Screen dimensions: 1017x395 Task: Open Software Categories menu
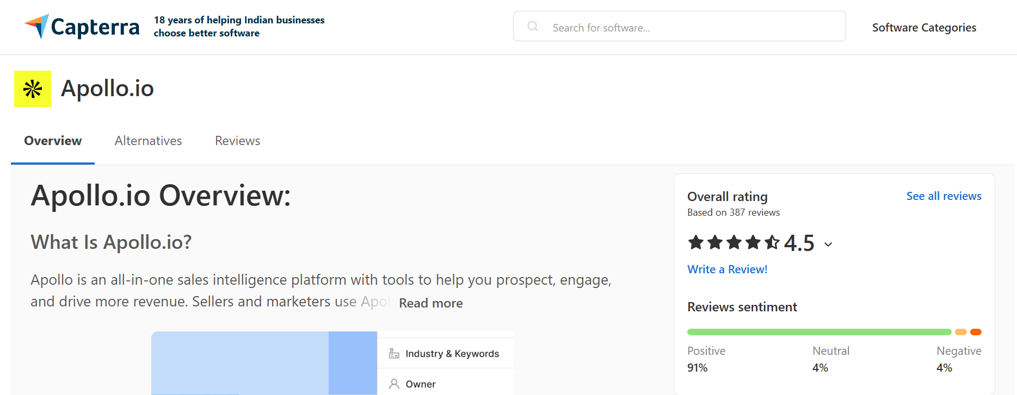coord(924,27)
